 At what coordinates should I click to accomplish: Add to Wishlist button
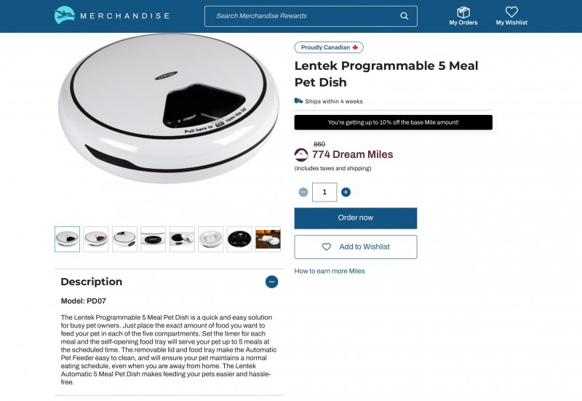[356, 247]
